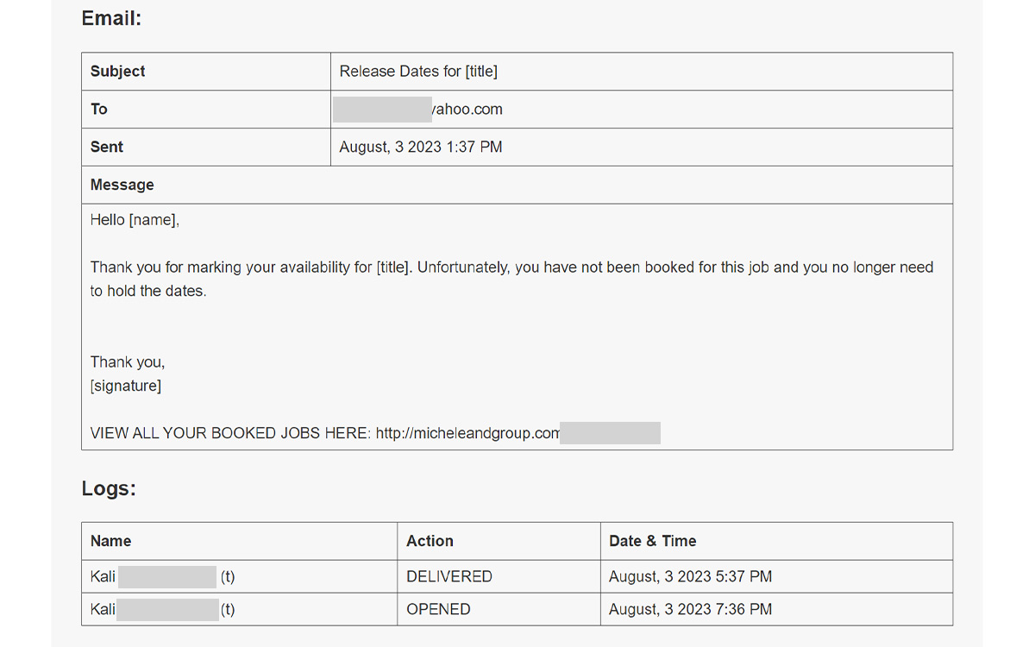
Task: Click the yahoo.com recipient address
Action: click(418, 110)
